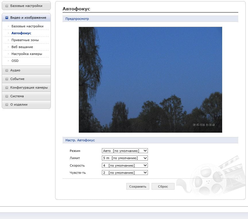Screen dimensions: 248x219
Task: Open Базовые настройки under Видео и изображение
Action: pyautogui.click(x=27, y=26)
